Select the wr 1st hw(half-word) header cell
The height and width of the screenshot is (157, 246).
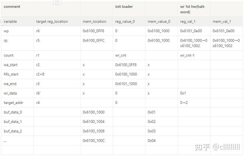[194, 9]
